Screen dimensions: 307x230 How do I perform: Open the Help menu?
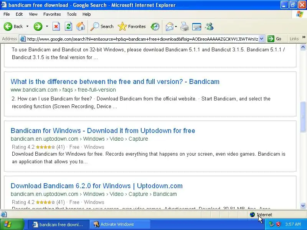(x=87, y=14)
